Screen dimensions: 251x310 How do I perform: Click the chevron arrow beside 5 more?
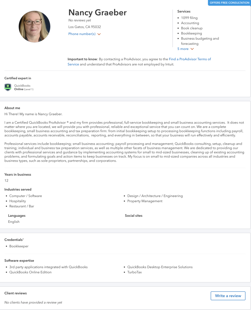pyautogui.click(x=192, y=49)
